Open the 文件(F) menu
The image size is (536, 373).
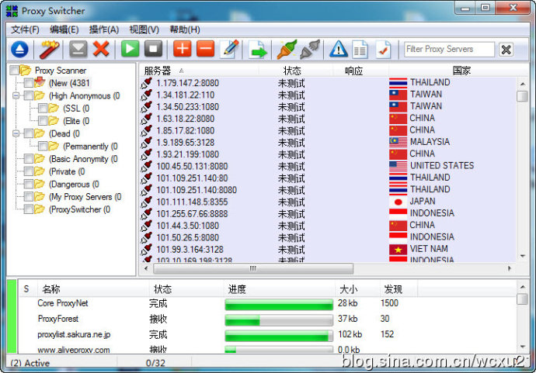tap(25, 29)
